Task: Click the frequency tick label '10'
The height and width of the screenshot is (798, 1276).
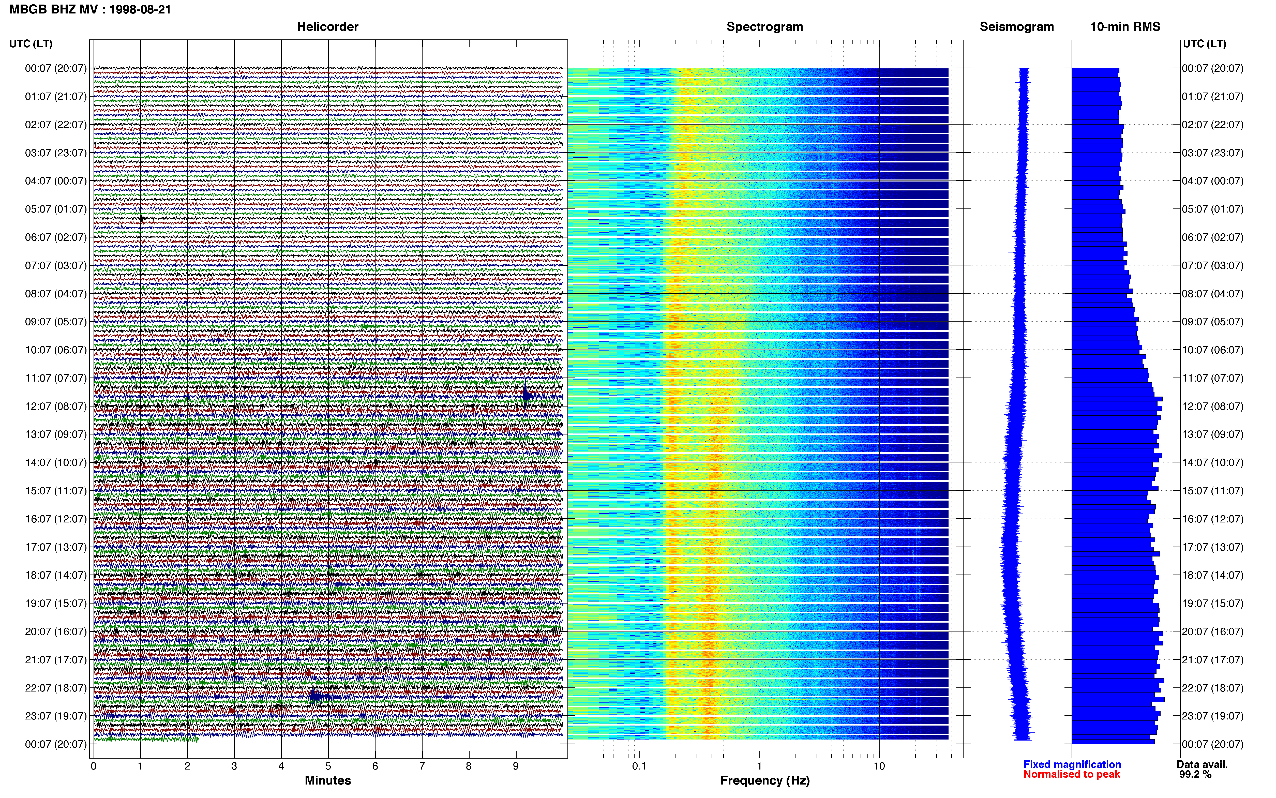Action: click(x=879, y=766)
